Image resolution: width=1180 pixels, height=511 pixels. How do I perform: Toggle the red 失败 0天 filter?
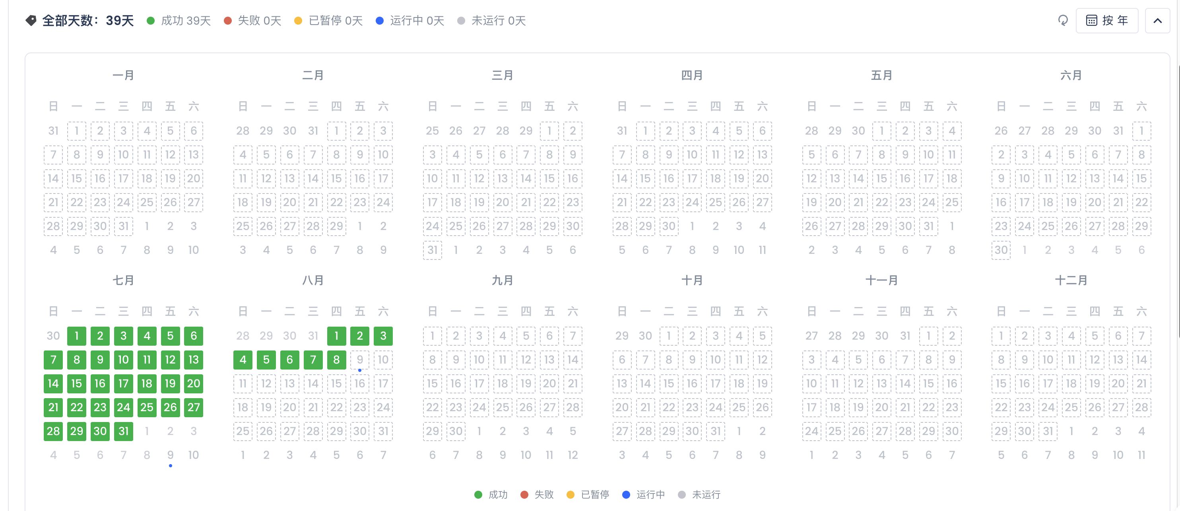[252, 21]
